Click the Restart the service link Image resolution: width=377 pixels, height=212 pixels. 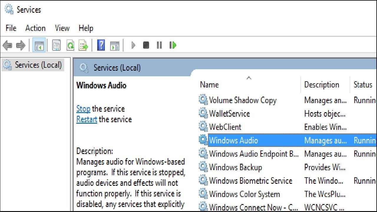[x=87, y=120]
